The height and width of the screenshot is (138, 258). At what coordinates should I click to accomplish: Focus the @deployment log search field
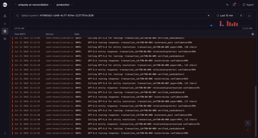point(113,16)
